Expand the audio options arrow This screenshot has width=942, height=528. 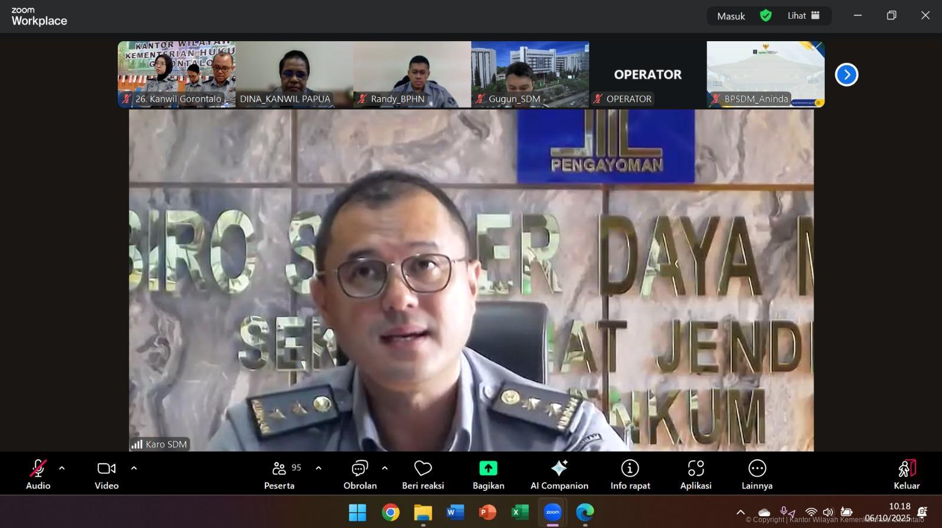[62, 469]
